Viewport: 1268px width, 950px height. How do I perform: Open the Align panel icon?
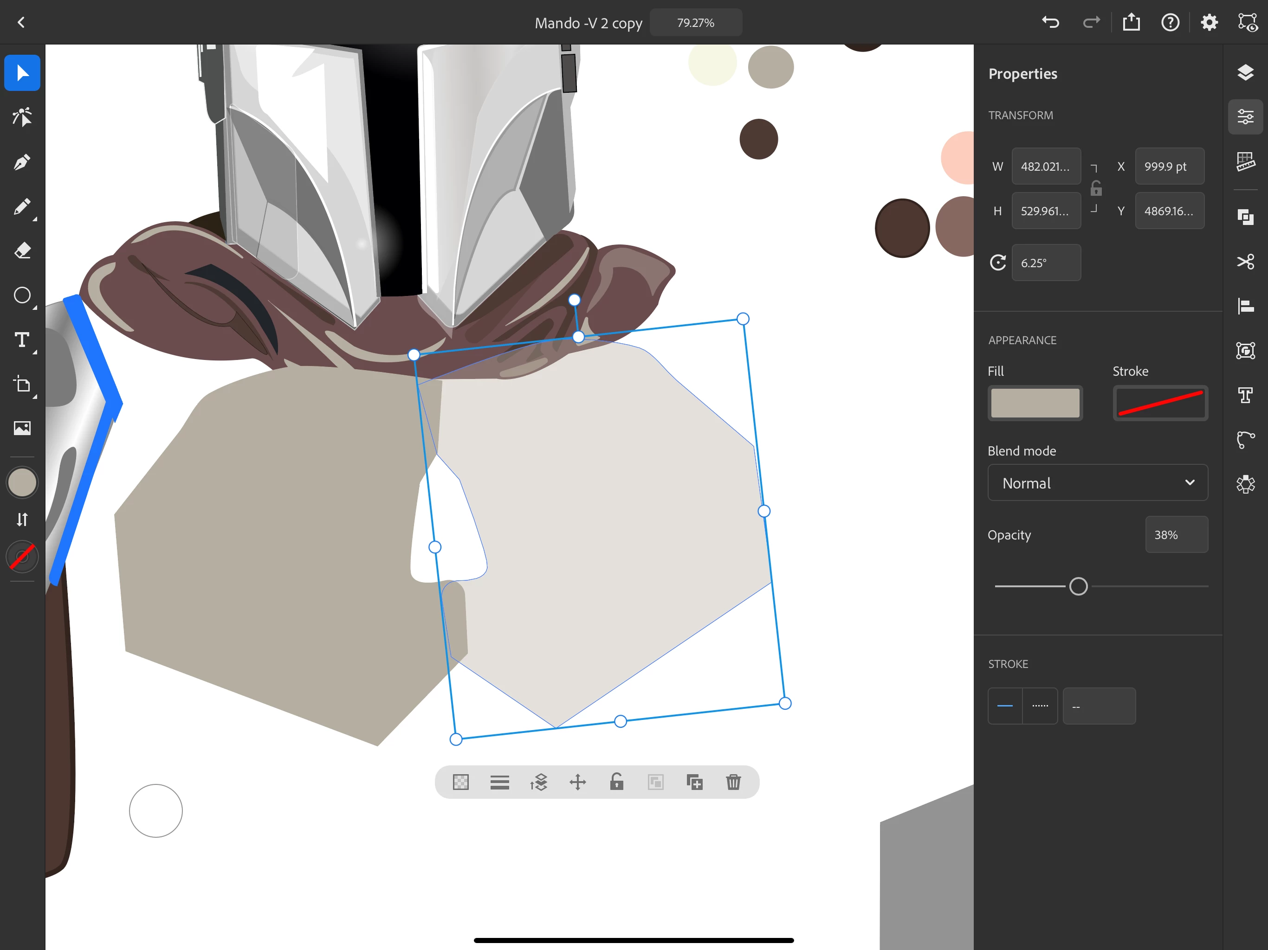tap(1245, 306)
